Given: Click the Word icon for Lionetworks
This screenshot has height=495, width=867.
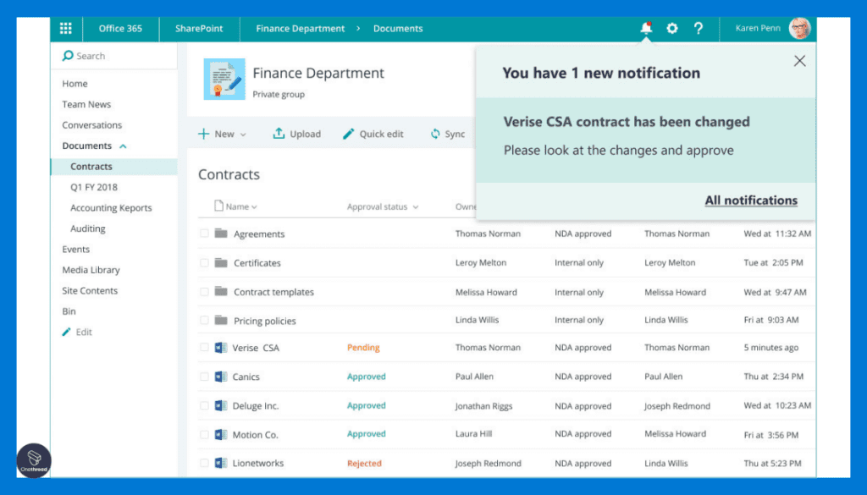Looking at the screenshot, I should click(x=221, y=463).
